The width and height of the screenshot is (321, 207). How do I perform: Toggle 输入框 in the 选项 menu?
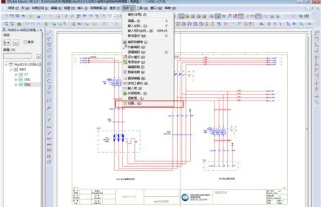coord(148,88)
